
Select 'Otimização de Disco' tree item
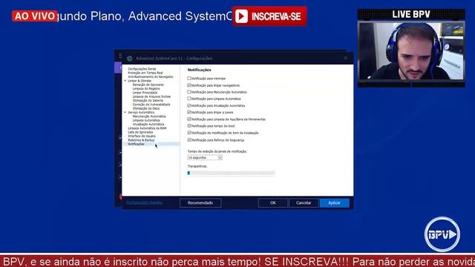coord(146,108)
